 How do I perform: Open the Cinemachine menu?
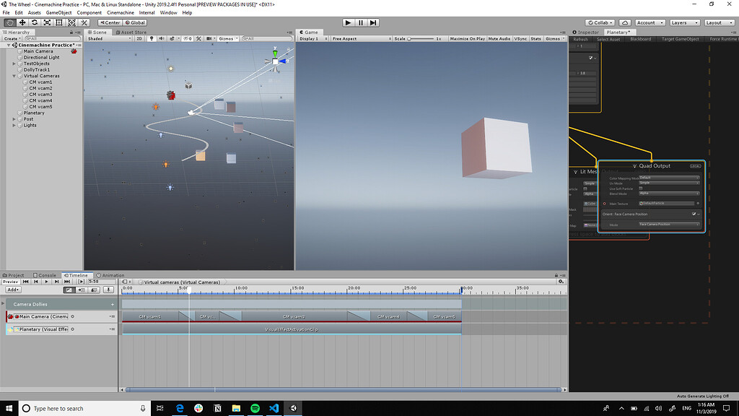(120, 12)
